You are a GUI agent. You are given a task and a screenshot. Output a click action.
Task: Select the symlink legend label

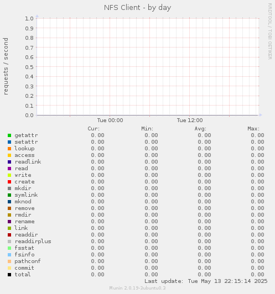[x=26, y=195]
